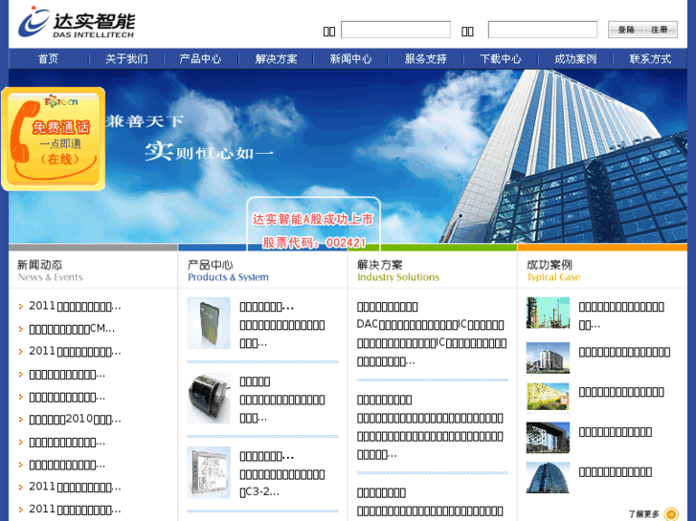Open the software screenshot product thumbnail

(209, 472)
